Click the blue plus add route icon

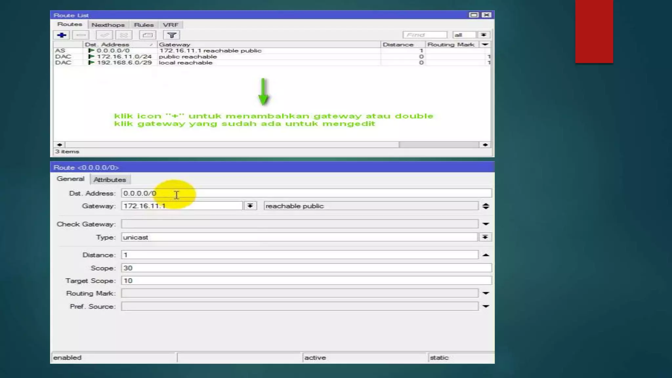[61, 35]
